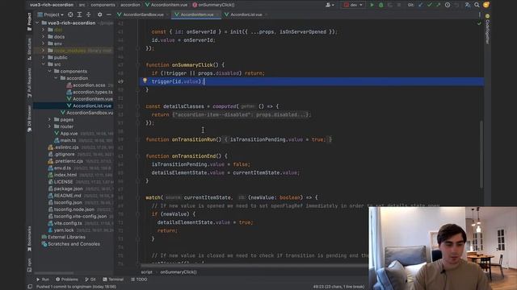Expand the router folder
517x290 pixels.
pyautogui.click(x=49, y=126)
